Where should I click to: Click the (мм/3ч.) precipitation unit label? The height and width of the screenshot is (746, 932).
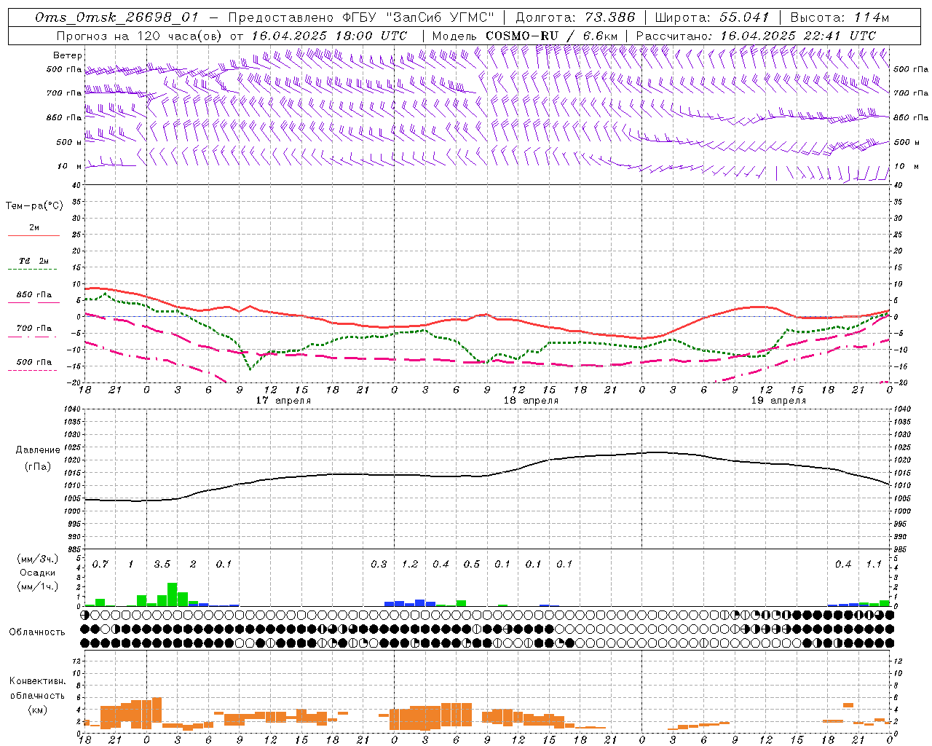click(38, 559)
